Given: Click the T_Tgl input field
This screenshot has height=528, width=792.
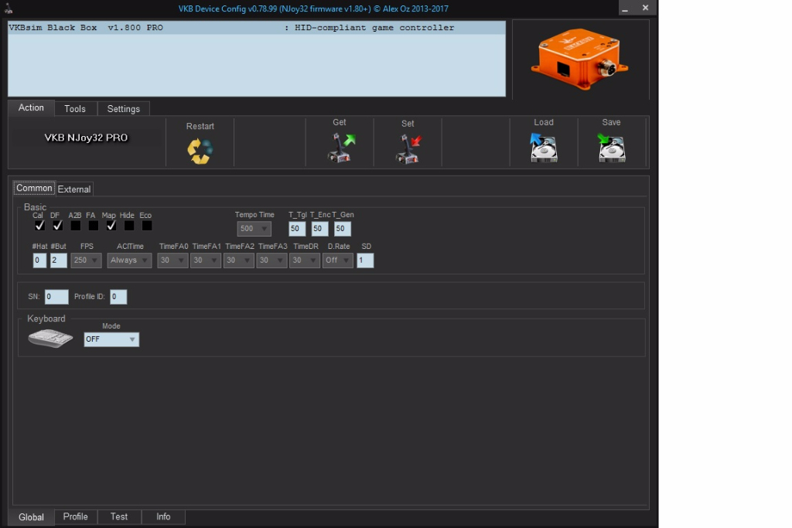Looking at the screenshot, I should pos(297,229).
